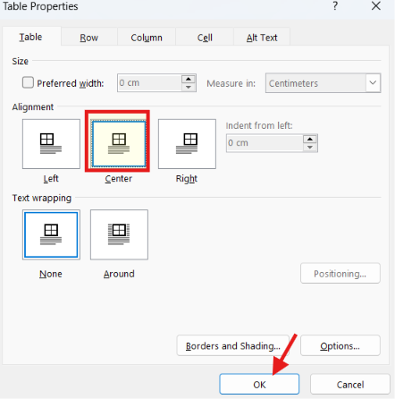This screenshot has width=395, height=399.
Task: Switch to the Table tab
Action: coord(31,37)
